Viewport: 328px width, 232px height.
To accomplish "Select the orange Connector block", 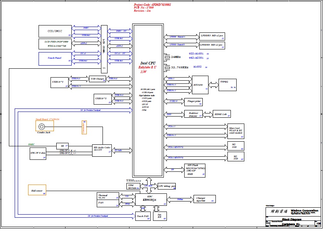I will pos(84,127).
